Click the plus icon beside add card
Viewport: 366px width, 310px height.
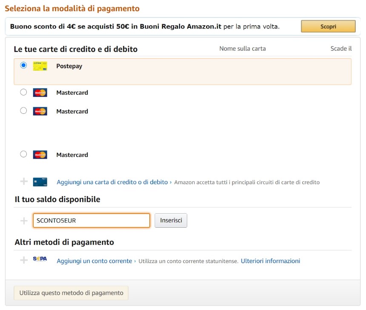click(x=24, y=181)
